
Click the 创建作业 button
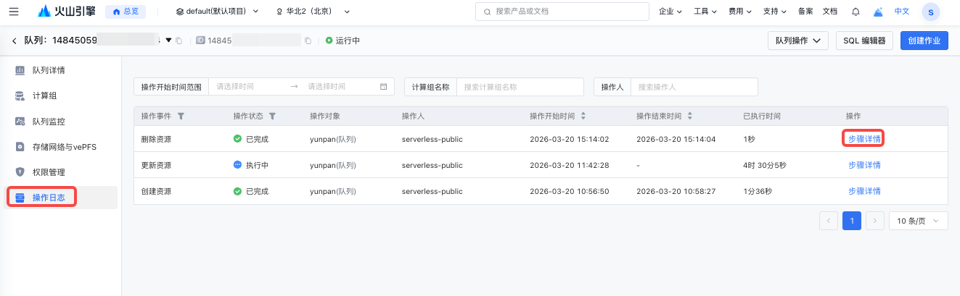[924, 41]
